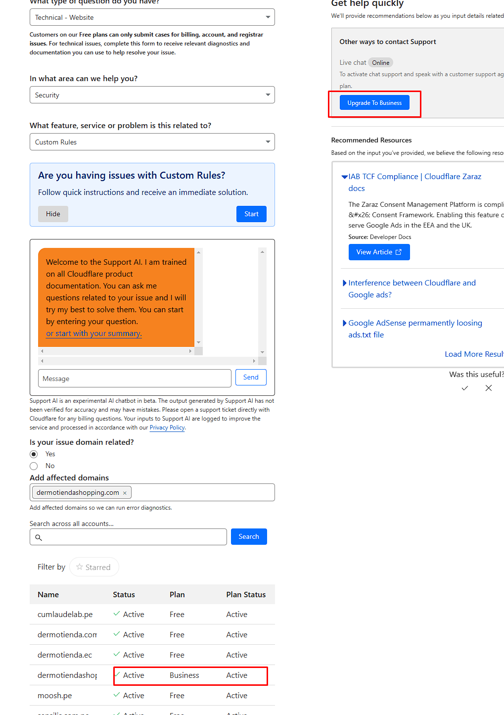Expand Google AdSense permanently loosing ads.txt resource

(x=345, y=323)
